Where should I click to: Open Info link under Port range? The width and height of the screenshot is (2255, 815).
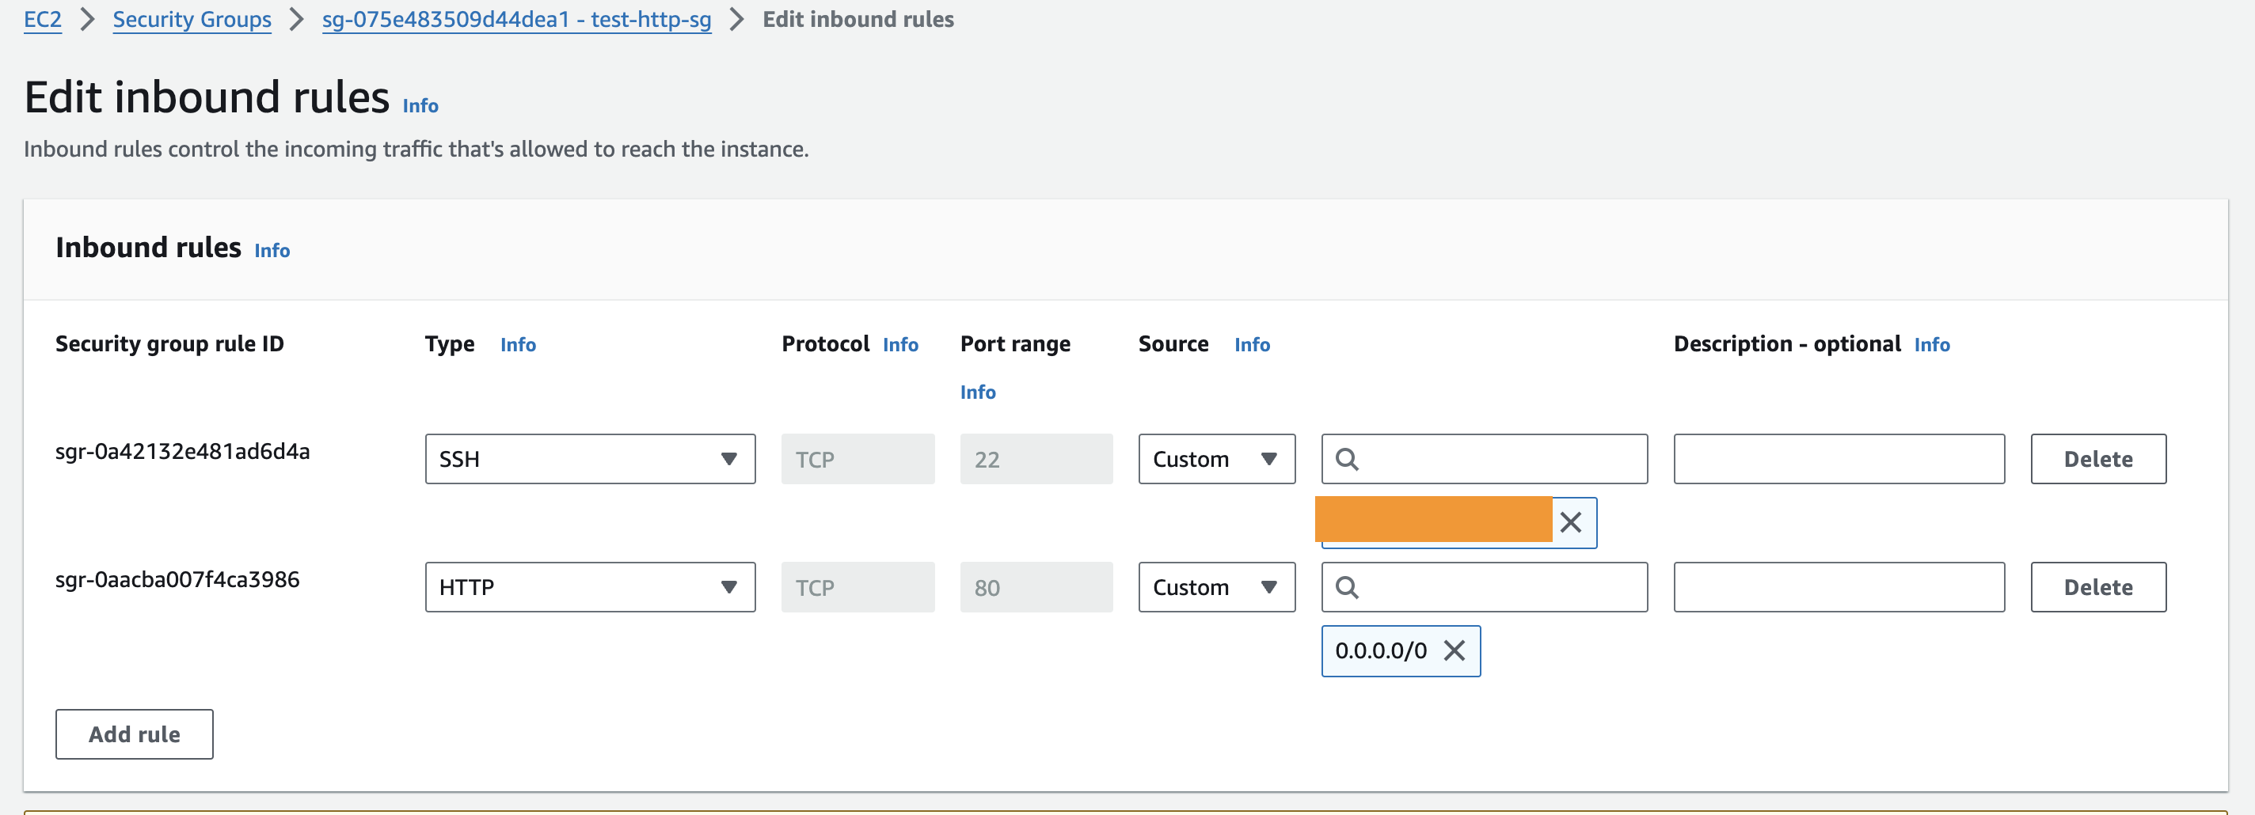click(x=978, y=392)
